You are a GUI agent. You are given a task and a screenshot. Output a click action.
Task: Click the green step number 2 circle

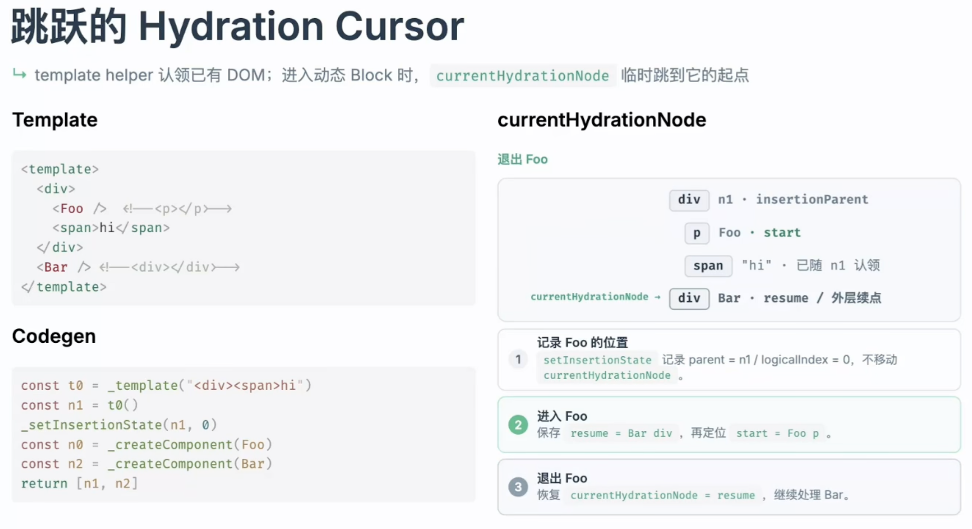[518, 425]
